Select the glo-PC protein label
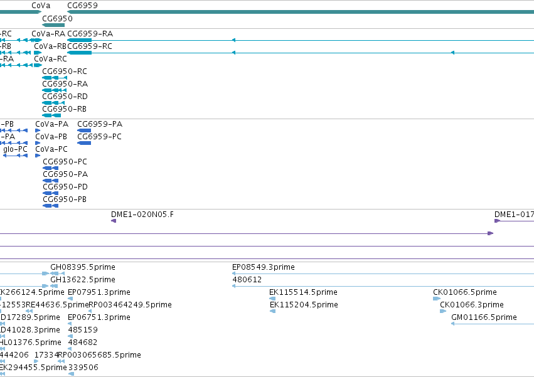 15,149
